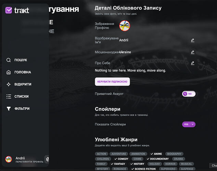217x171 pixels.
Task: Select the ANIMATION genre chip
Action: coord(138,154)
